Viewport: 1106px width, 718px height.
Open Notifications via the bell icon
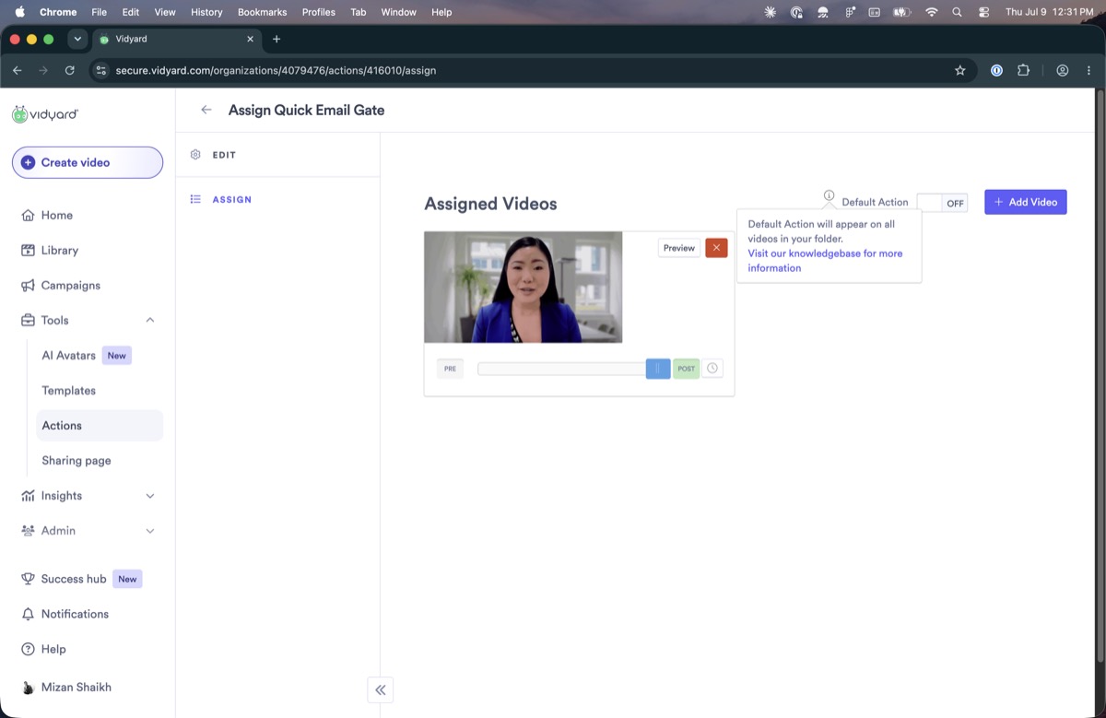[x=28, y=614]
